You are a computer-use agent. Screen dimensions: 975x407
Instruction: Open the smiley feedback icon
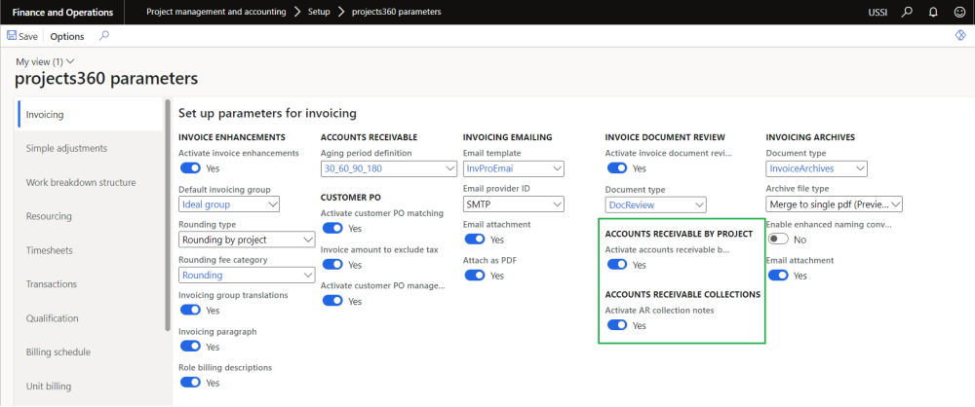pos(958,13)
